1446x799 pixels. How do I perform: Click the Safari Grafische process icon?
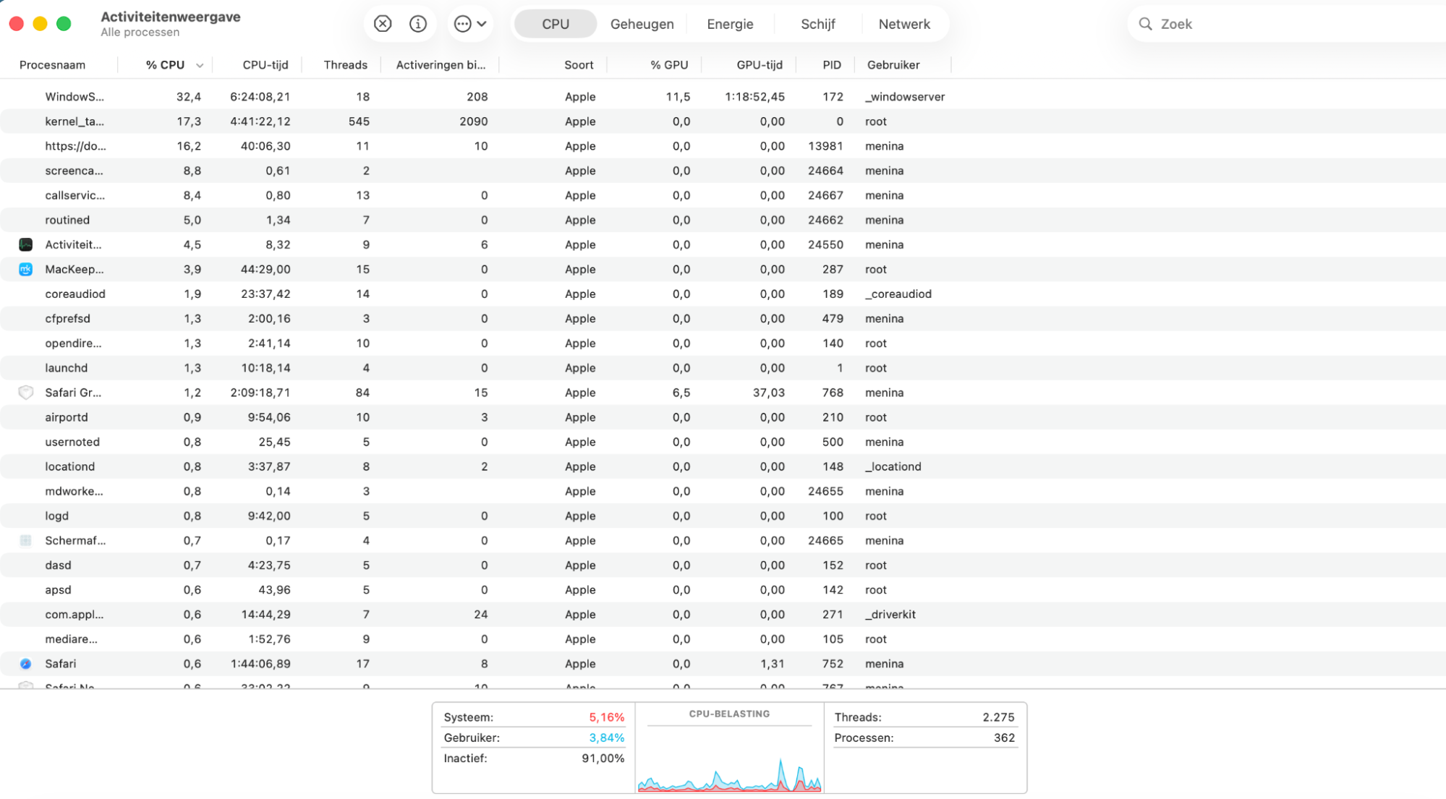pyautogui.click(x=26, y=393)
